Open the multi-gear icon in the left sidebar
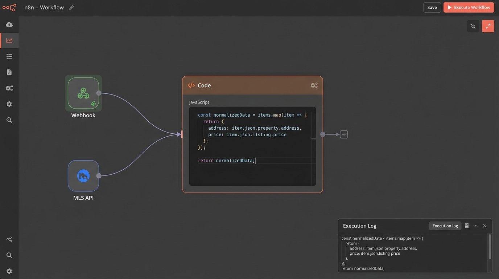The width and height of the screenshot is (499, 279). pos(9,88)
